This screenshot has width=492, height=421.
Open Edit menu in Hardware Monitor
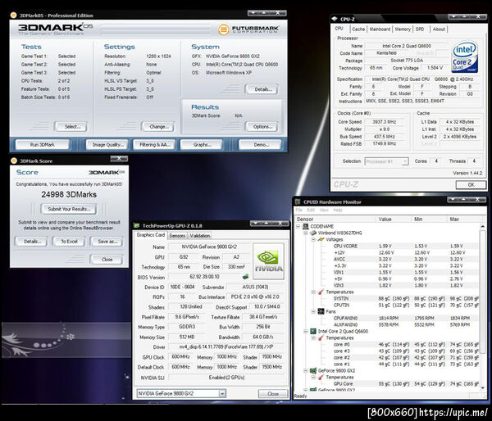[x=311, y=210]
